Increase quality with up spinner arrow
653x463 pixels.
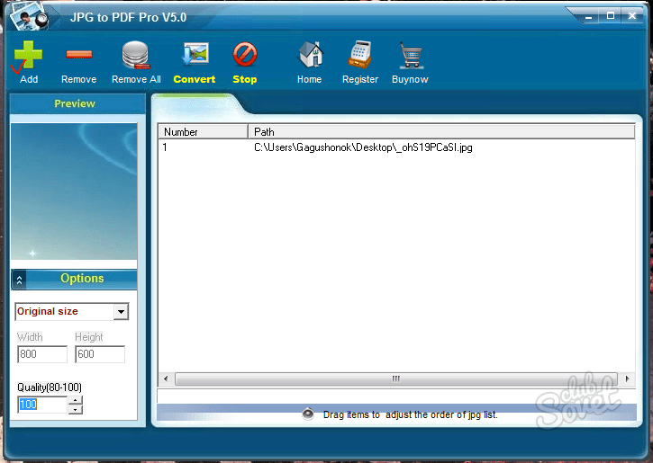(76, 400)
